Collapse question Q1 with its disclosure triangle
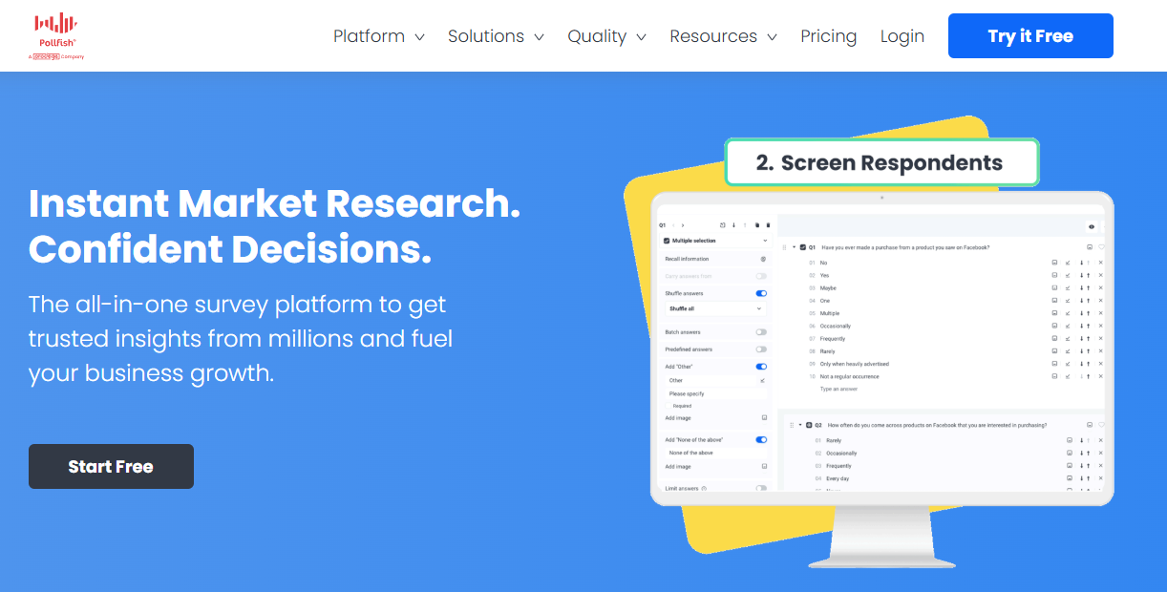This screenshot has height=592, width=1167. pyautogui.click(x=794, y=246)
